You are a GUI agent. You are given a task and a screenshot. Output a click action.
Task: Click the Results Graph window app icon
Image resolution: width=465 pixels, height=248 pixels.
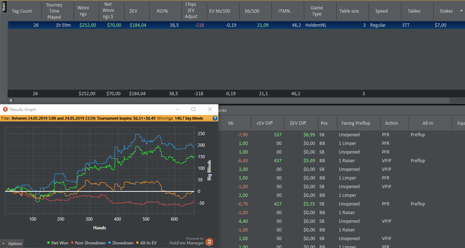(x=5, y=110)
